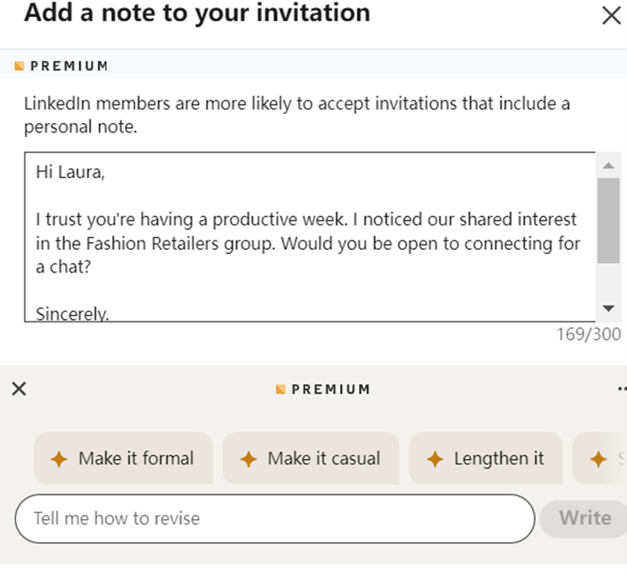Viewport: 627px width, 573px height.
Task: Dismiss the Premium AI revise panel
Action: (19, 389)
